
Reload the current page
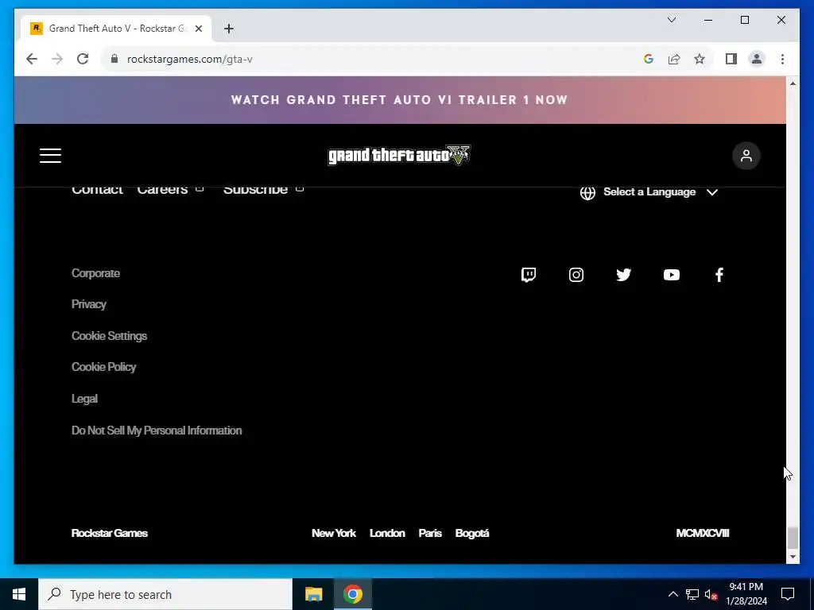[x=83, y=59]
